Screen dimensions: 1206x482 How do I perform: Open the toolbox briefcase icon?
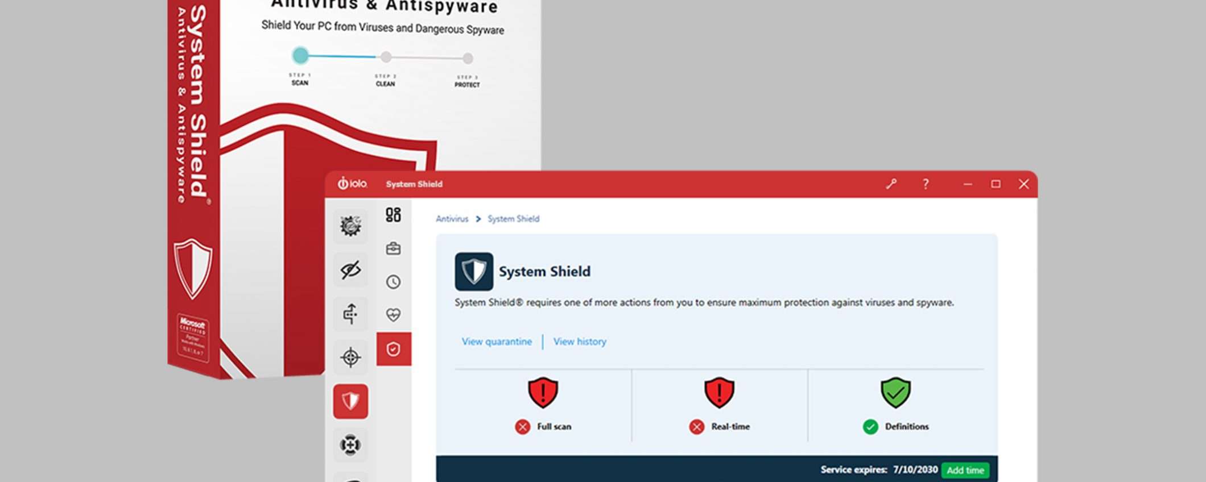(393, 248)
